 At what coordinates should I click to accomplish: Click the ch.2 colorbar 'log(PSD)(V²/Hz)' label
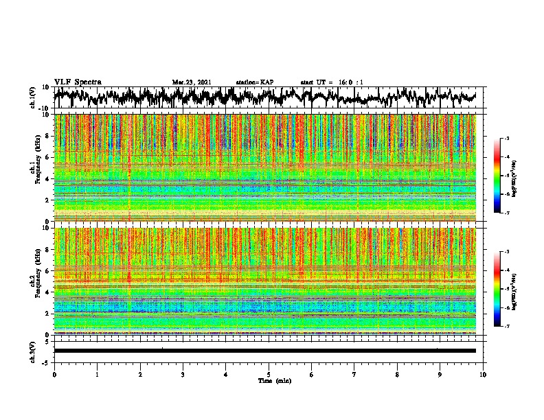[x=514, y=292]
